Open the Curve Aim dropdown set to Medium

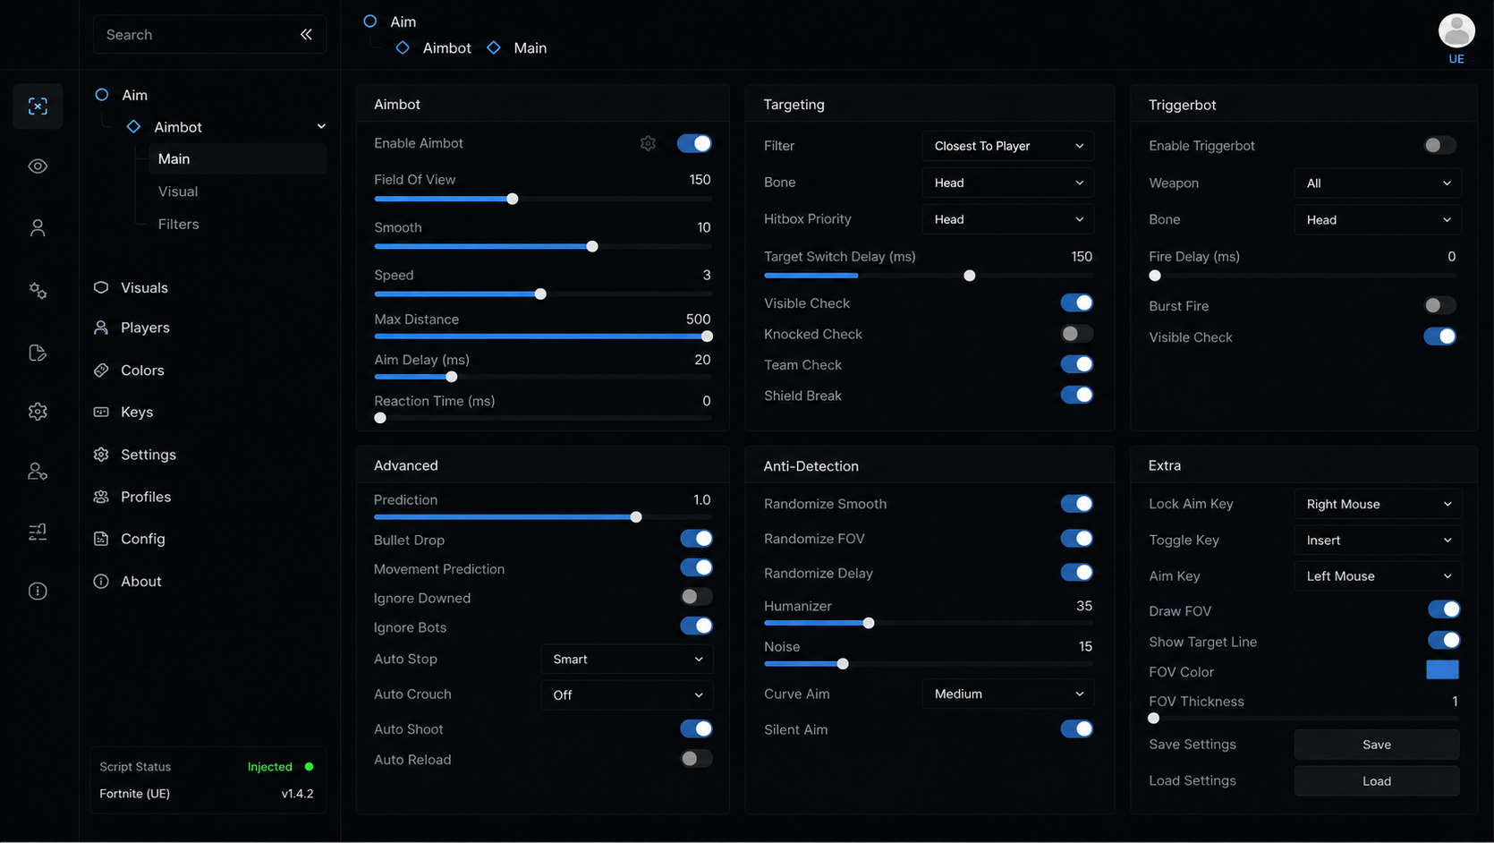pos(1008,694)
